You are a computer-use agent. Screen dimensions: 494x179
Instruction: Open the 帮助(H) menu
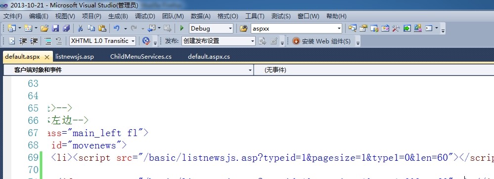pyautogui.click(x=336, y=16)
